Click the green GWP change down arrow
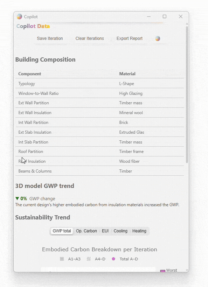 point(17,198)
